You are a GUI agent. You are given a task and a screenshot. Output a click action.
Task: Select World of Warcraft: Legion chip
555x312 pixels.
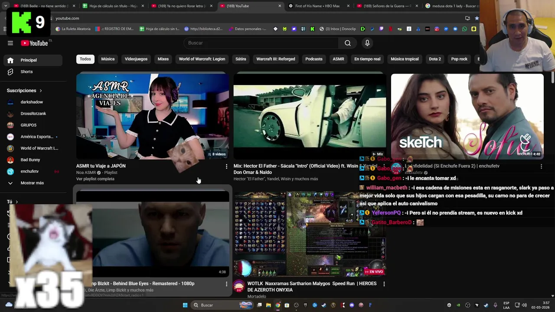pyautogui.click(x=202, y=59)
